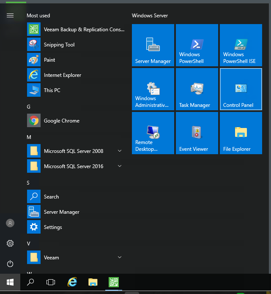Open the Control Panel tile
This screenshot has height=294, width=271.
(241, 89)
